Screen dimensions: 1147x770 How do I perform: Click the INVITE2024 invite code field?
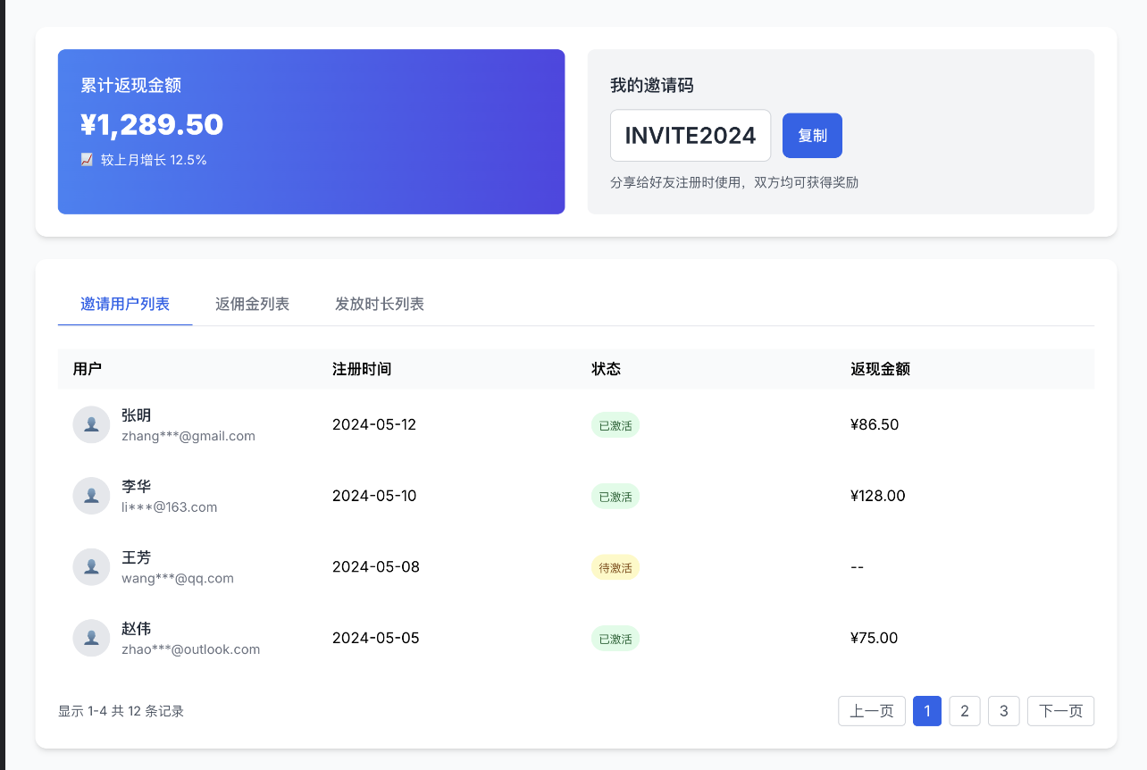pyautogui.click(x=690, y=135)
